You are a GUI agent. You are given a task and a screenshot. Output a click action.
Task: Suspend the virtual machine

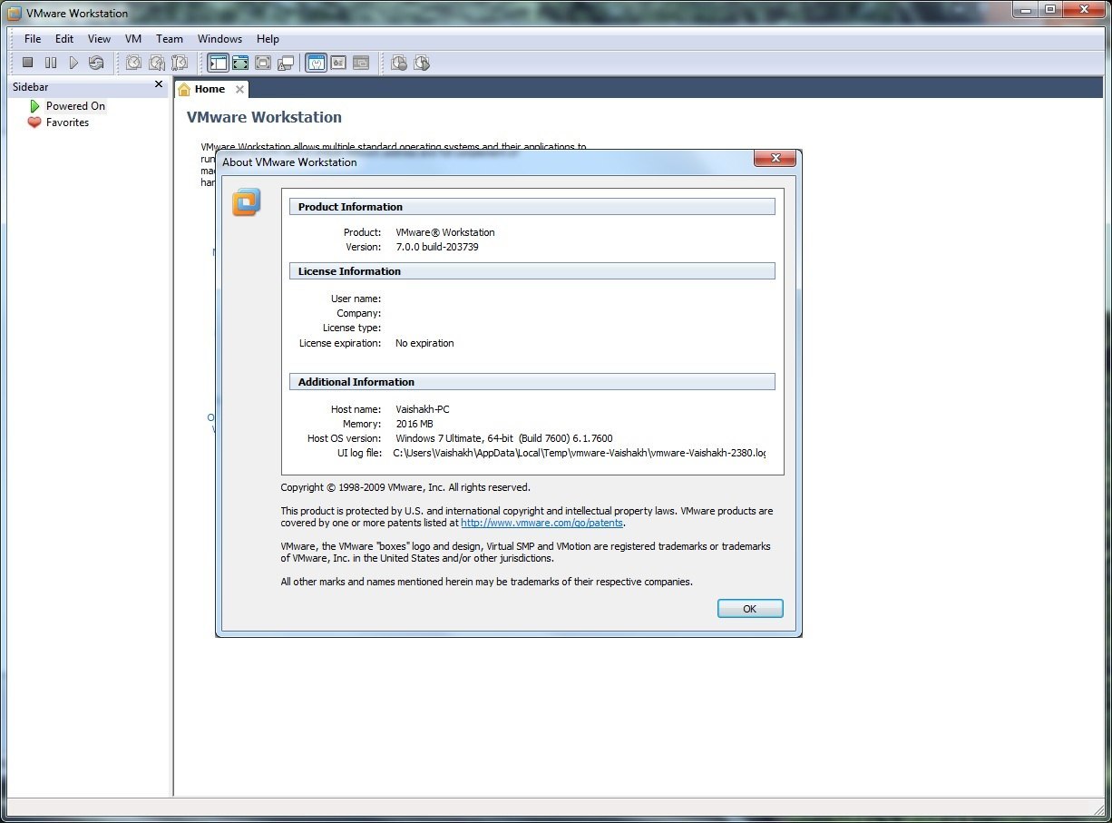tap(51, 63)
